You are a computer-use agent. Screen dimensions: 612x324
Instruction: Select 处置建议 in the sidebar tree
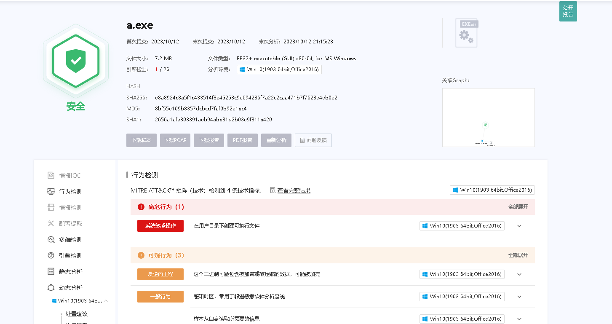(77, 314)
